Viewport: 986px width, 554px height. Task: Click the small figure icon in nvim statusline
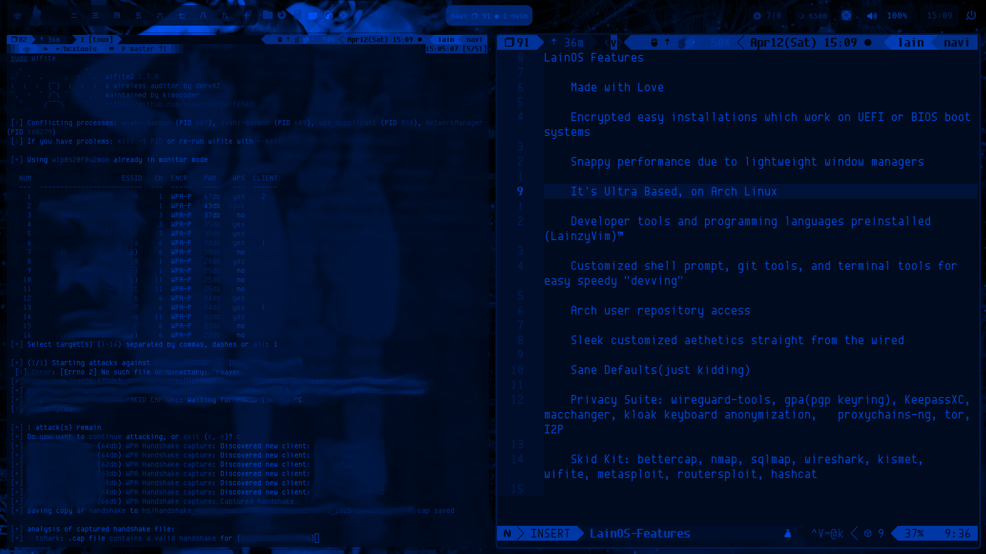click(x=788, y=533)
